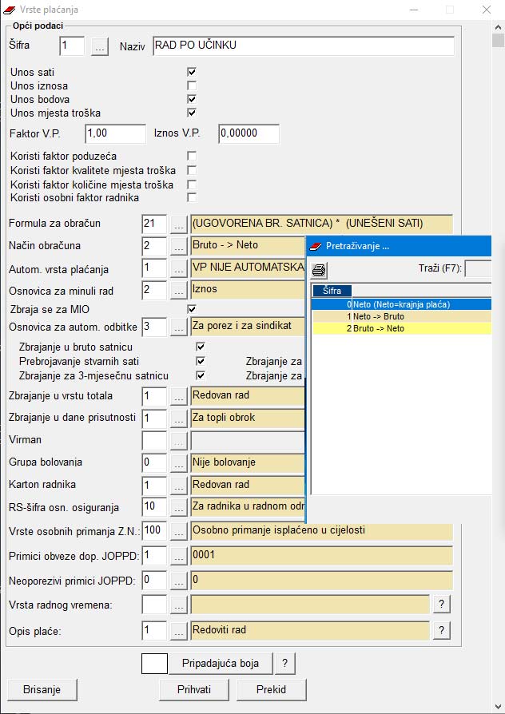The image size is (505, 714).
Task: Open lookup for RS-šifra osn. osiguranja
Action: [179, 508]
